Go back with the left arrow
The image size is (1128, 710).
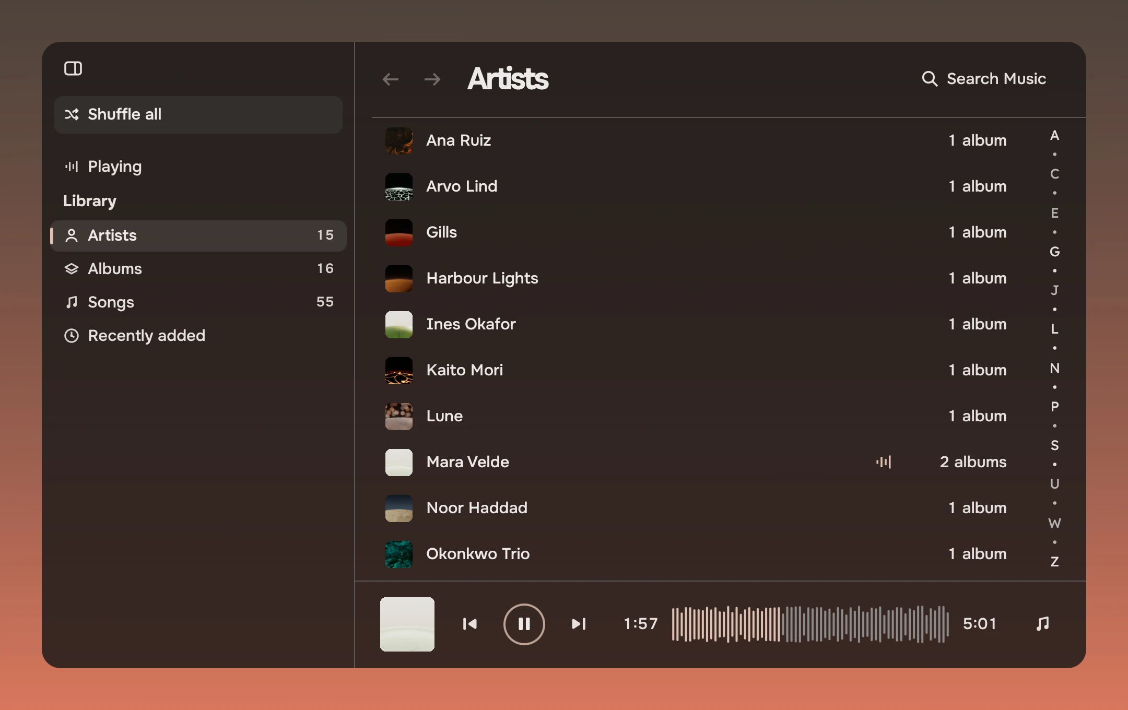390,79
